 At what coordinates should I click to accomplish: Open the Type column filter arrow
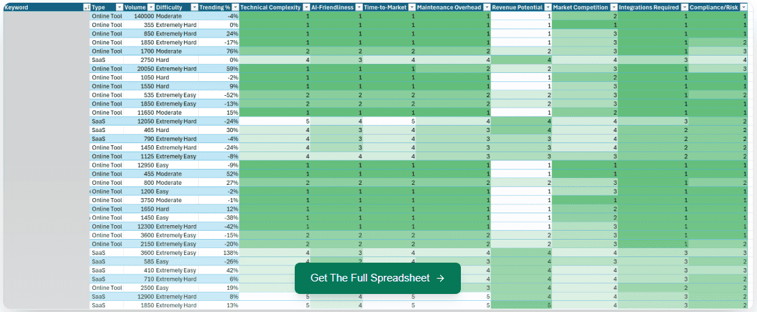click(x=120, y=7)
